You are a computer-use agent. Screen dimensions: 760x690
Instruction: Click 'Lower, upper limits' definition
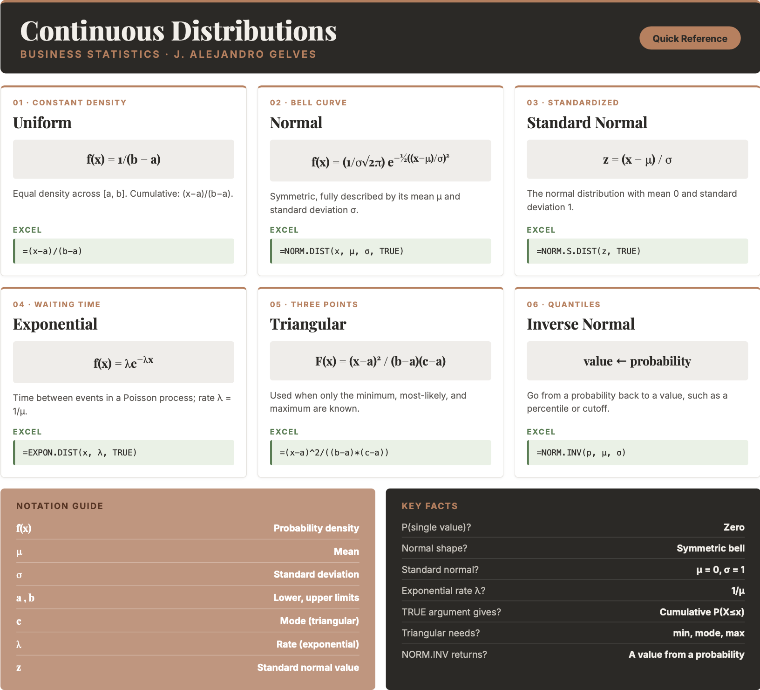tap(316, 598)
